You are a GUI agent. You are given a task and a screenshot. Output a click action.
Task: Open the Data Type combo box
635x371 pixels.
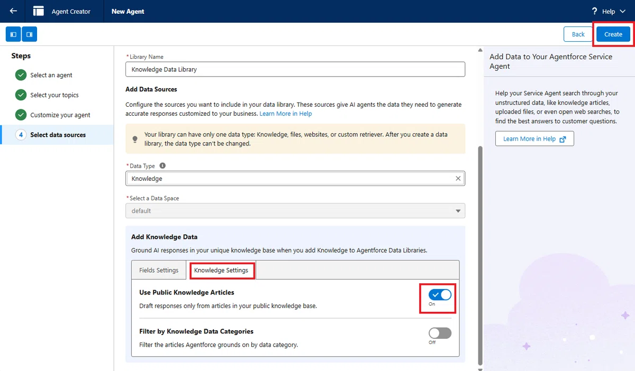[x=295, y=179]
